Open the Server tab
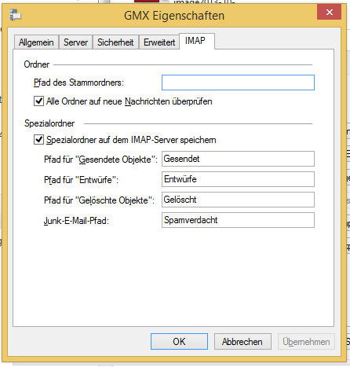This screenshot has height=367, width=350. click(75, 42)
